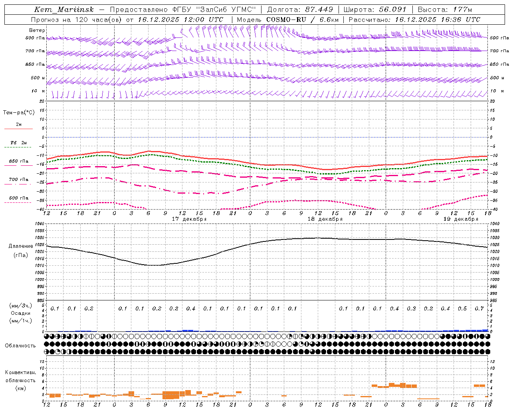Click the 850 гПа temperature legend label

click(19, 161)
